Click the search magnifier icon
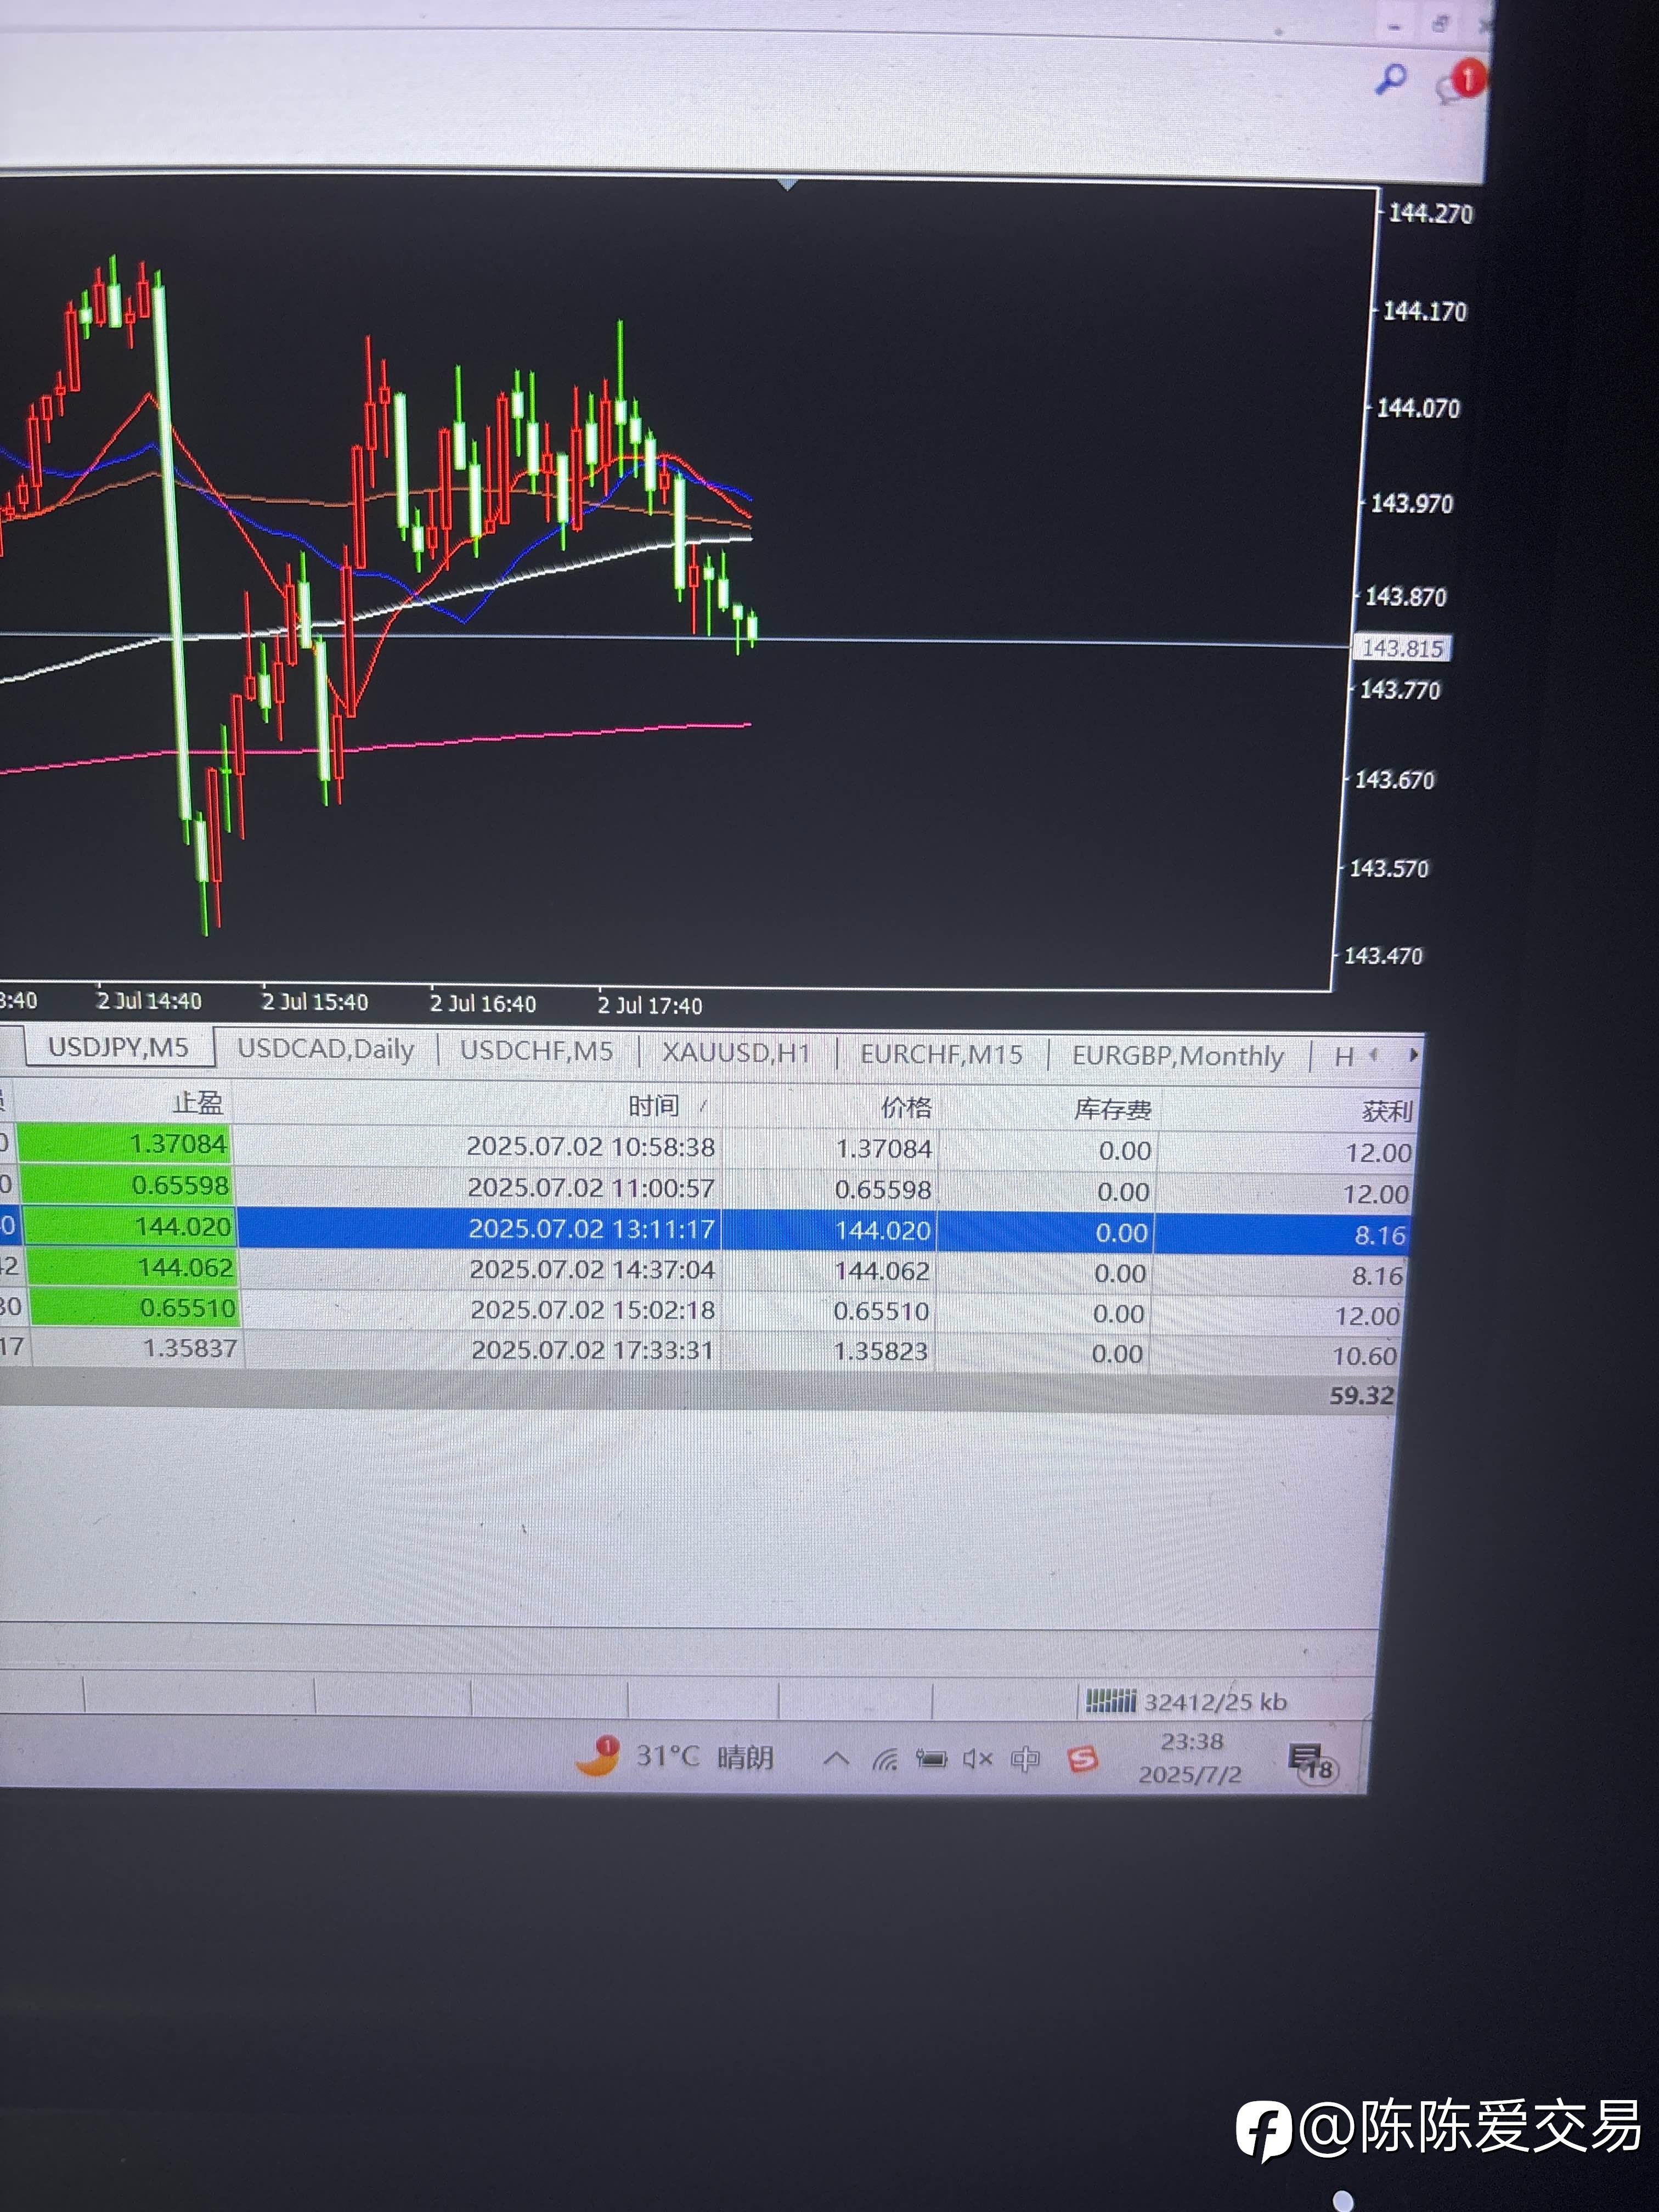The width and height of the screenshot is (1659, 2212). tap(1391, 78)
